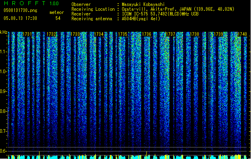The width and height of the screenshot is (251, 159).
Task: Click the Receiver label
Action: (x=81, y=14)
